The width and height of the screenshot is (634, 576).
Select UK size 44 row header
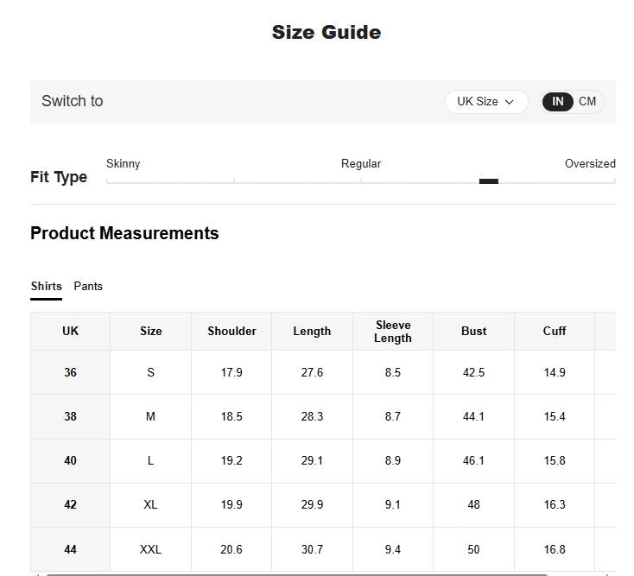click(x=70, y=549)
